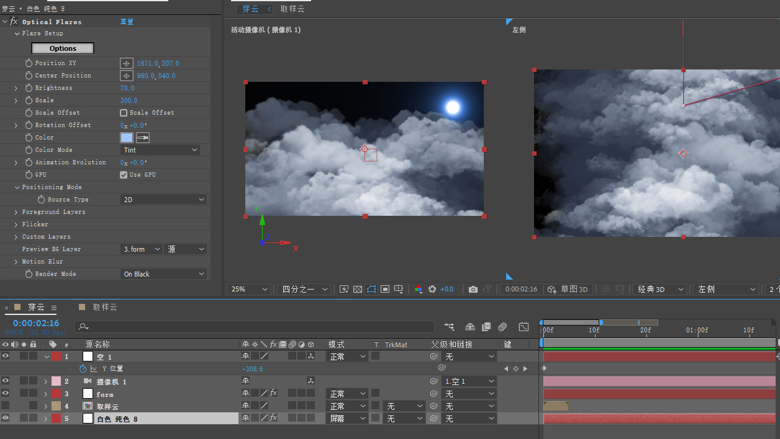Hide the 白色 纯色 8 layer eye icon
The width and height of the screenshot is (780, 439).
6,418
